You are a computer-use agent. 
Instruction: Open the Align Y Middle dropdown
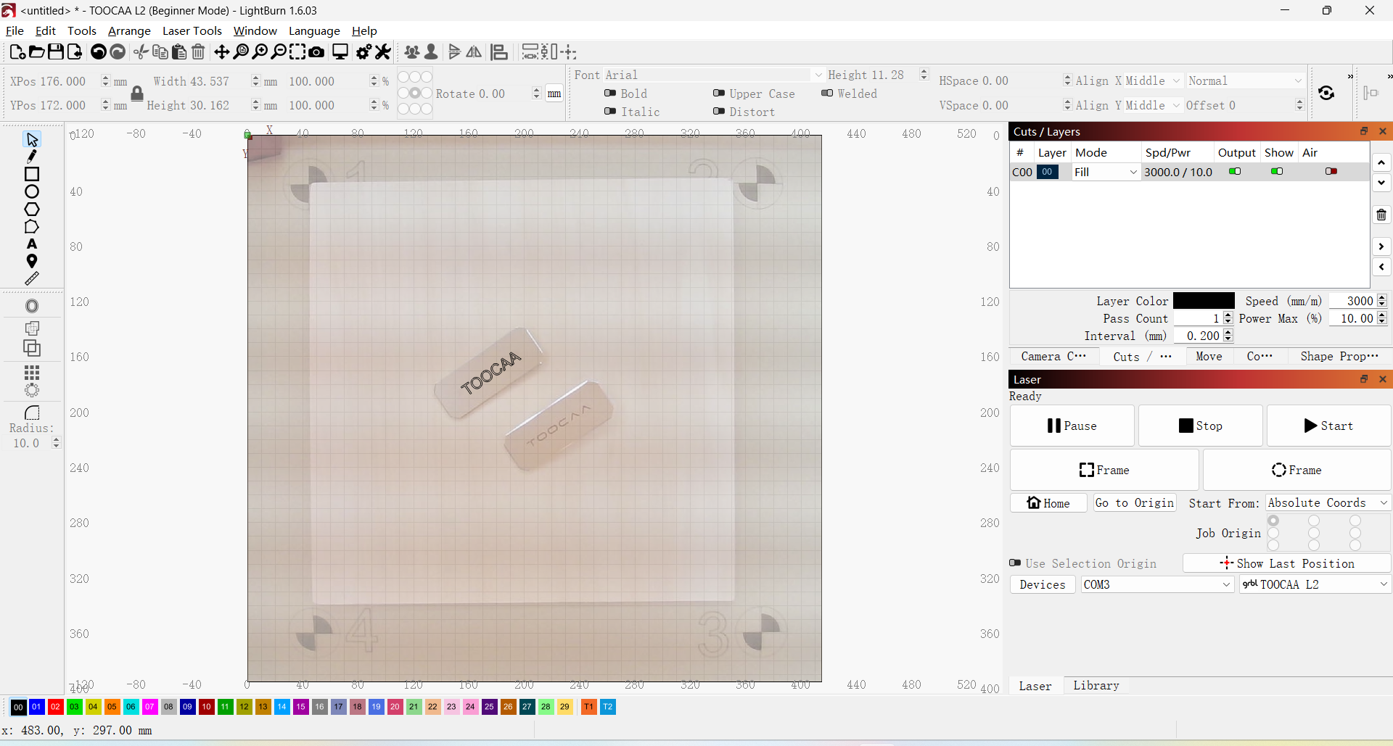(x=1153, y=106)
